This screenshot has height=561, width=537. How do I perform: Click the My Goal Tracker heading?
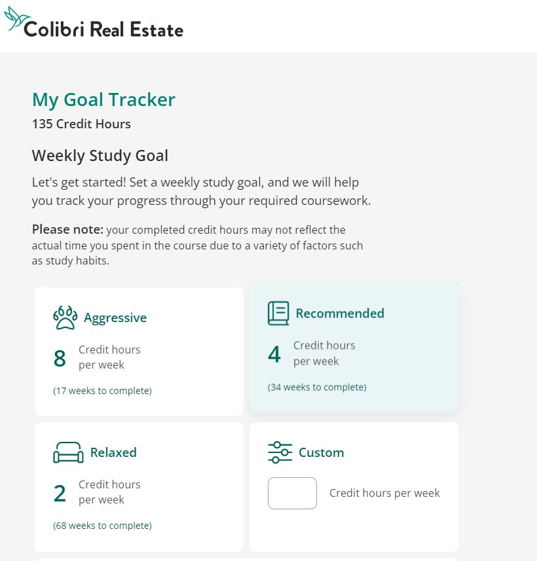pyautogui.click(x=103, y=100)
